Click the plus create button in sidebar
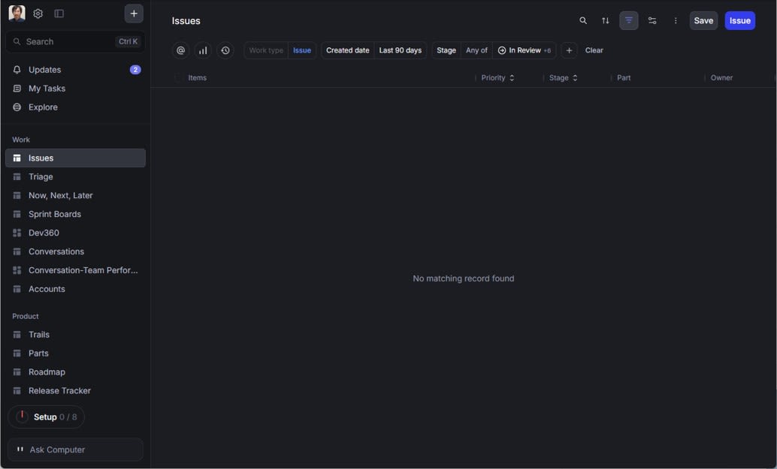777x469 pixels. pyautogui.click(x=134, y=14)
